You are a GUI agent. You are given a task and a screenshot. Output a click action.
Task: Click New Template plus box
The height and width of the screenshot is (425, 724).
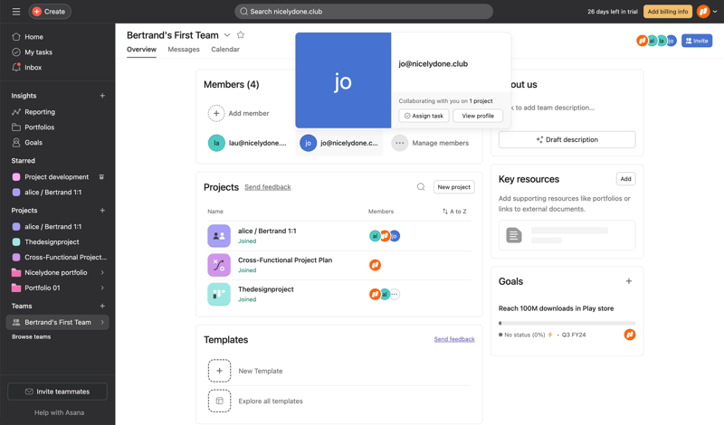(219, 371)
